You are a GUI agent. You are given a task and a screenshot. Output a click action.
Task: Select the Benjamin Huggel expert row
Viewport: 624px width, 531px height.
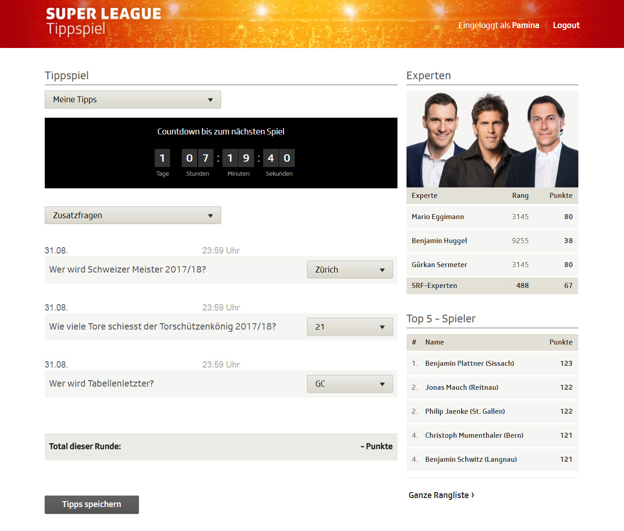click(x=492, y=241)
